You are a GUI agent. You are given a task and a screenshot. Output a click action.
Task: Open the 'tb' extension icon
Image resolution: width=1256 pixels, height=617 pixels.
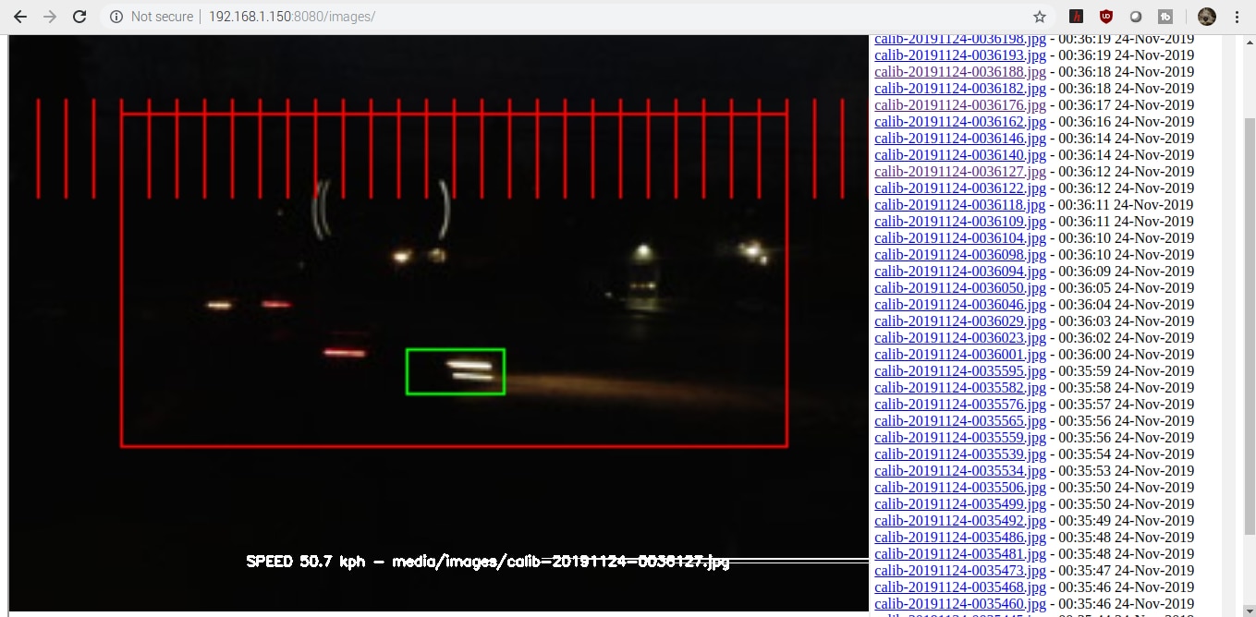tap(1165, 17)
